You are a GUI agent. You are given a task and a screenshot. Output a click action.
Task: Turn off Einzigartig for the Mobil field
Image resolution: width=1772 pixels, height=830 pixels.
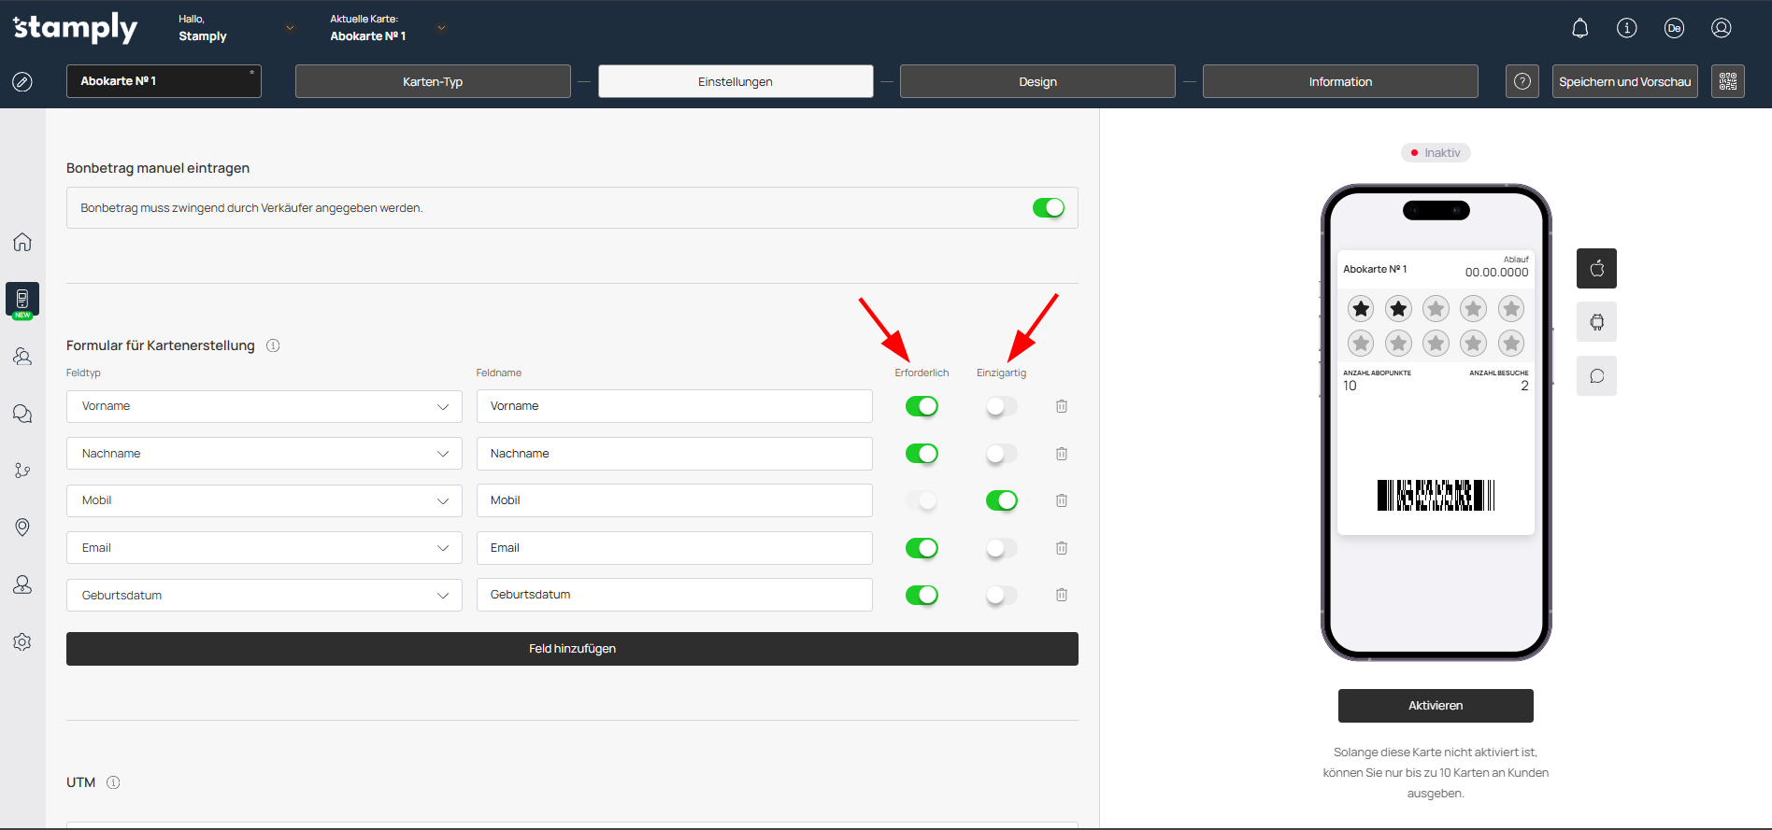[1001, 500]
